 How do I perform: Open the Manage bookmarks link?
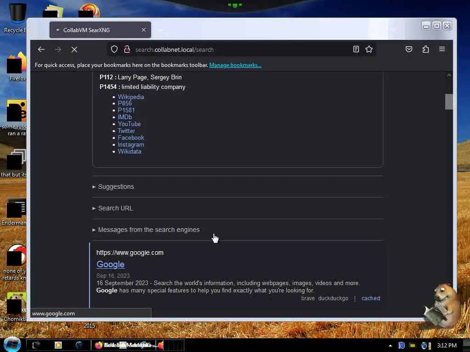coord(235,65)
